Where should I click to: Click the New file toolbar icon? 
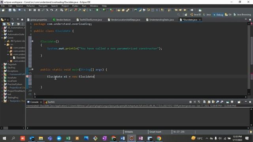pos(3,10)
